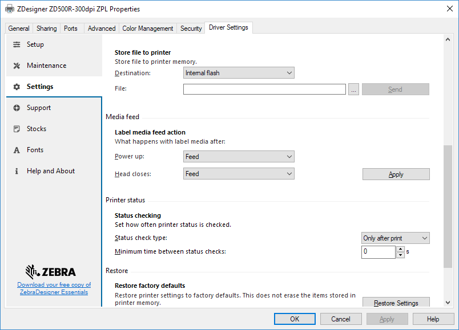The image size is (459, 330).
Task: Switch to the Color Management tab
Action: [149, 27]
